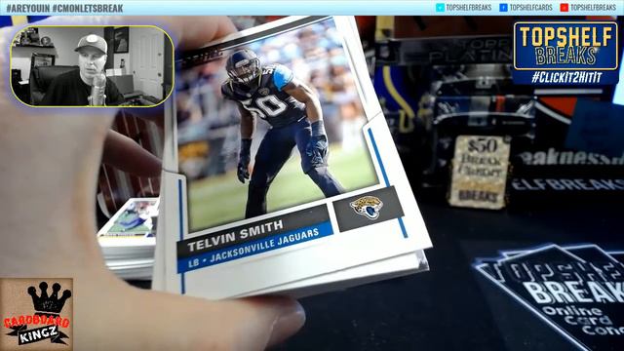Screen dimensions: 624x351
Task: Select the YouTube TOPSHELFBREAKS handle text
Action: [x=594, y=8]
